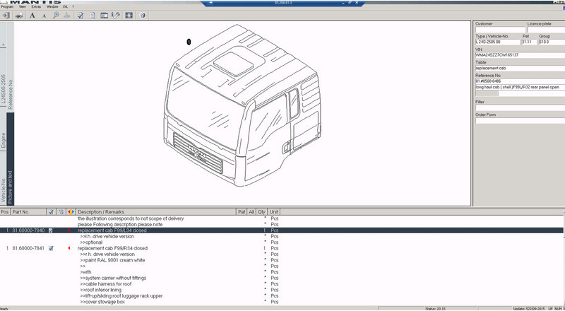Image resolution: width=565 pixels, height=311 pixels.
Task: Click red arrow marker in 81.60000-7841 row
Action: [69, 248]
